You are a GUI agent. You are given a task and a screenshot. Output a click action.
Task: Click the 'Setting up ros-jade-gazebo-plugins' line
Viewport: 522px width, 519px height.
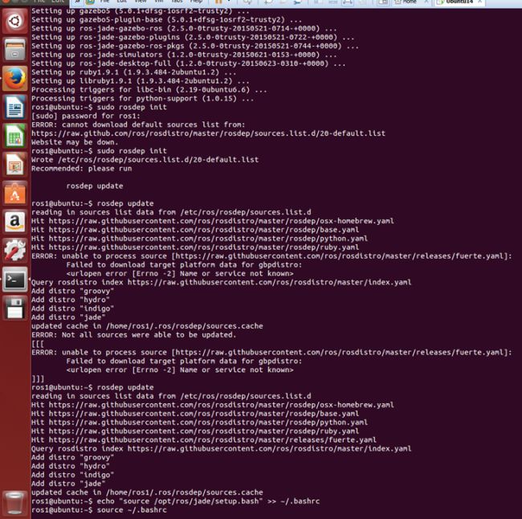pos(193,37)
